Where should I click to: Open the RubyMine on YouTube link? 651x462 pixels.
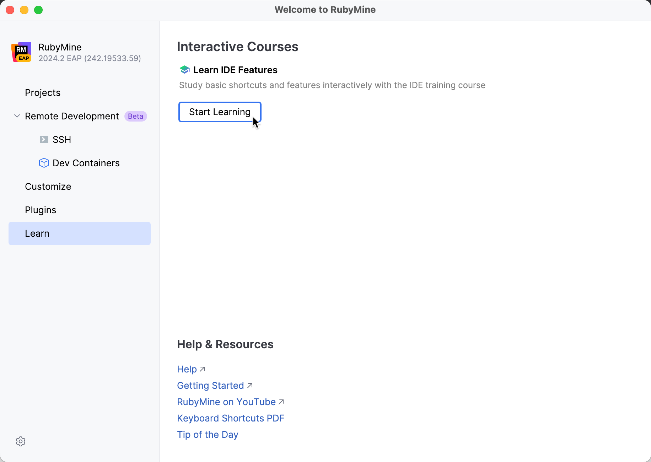point(226,402)
